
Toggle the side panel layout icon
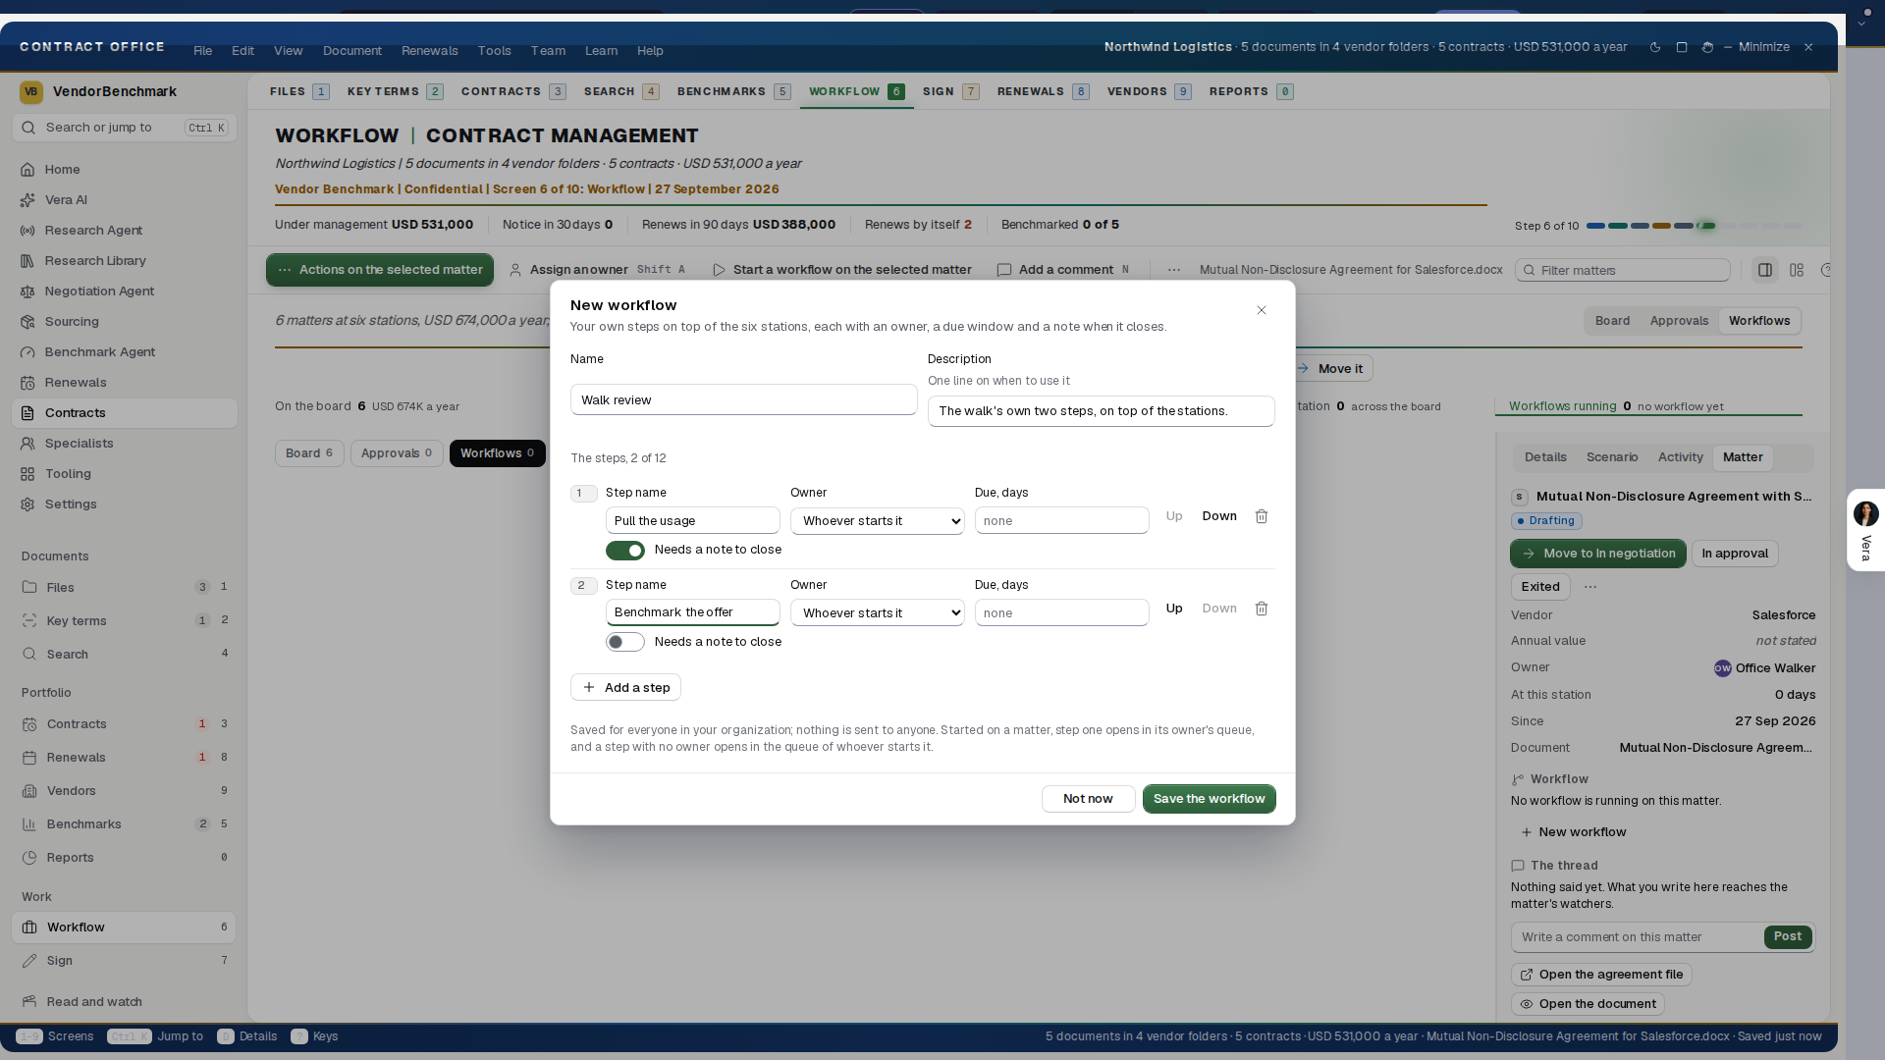pos(1765,270)
